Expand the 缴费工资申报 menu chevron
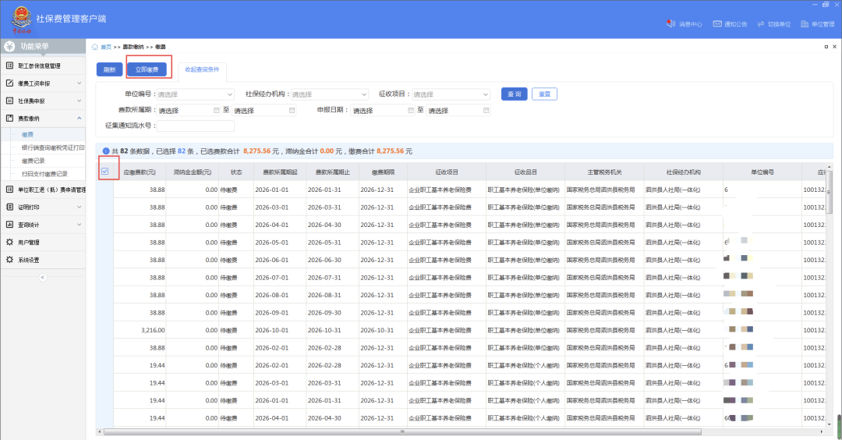The height and width of the screenshot is (440, 842). click(x=80, y=83)
